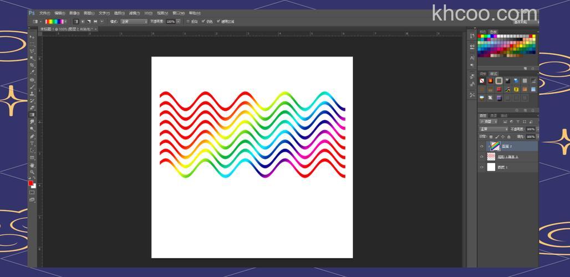The height and width of the screenshot is (277, 570).
Task: Click the opacity value field in options bar
Action: pyautogui.click(x=170, y=22)
